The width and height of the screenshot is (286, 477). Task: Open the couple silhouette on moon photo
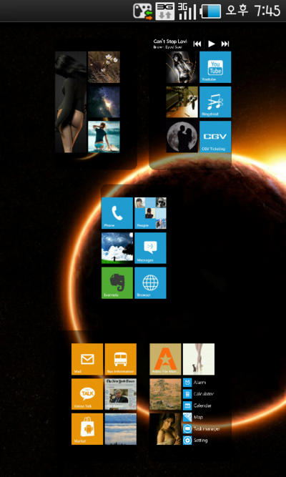click(x=182, y=137)
